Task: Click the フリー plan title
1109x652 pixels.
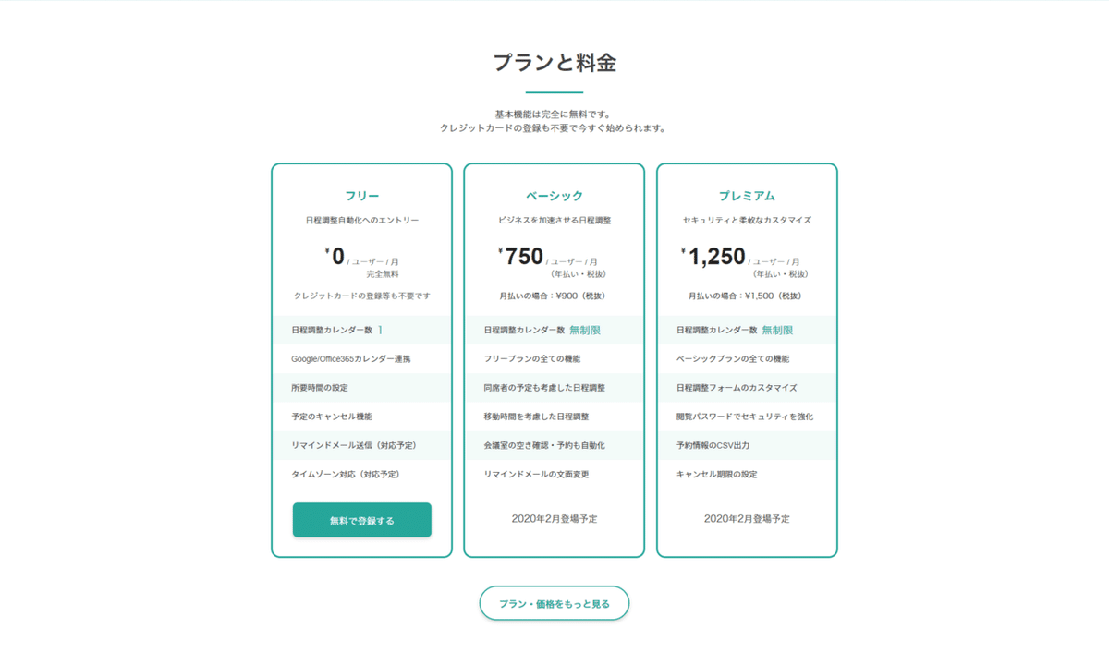Action: [361, 195]
